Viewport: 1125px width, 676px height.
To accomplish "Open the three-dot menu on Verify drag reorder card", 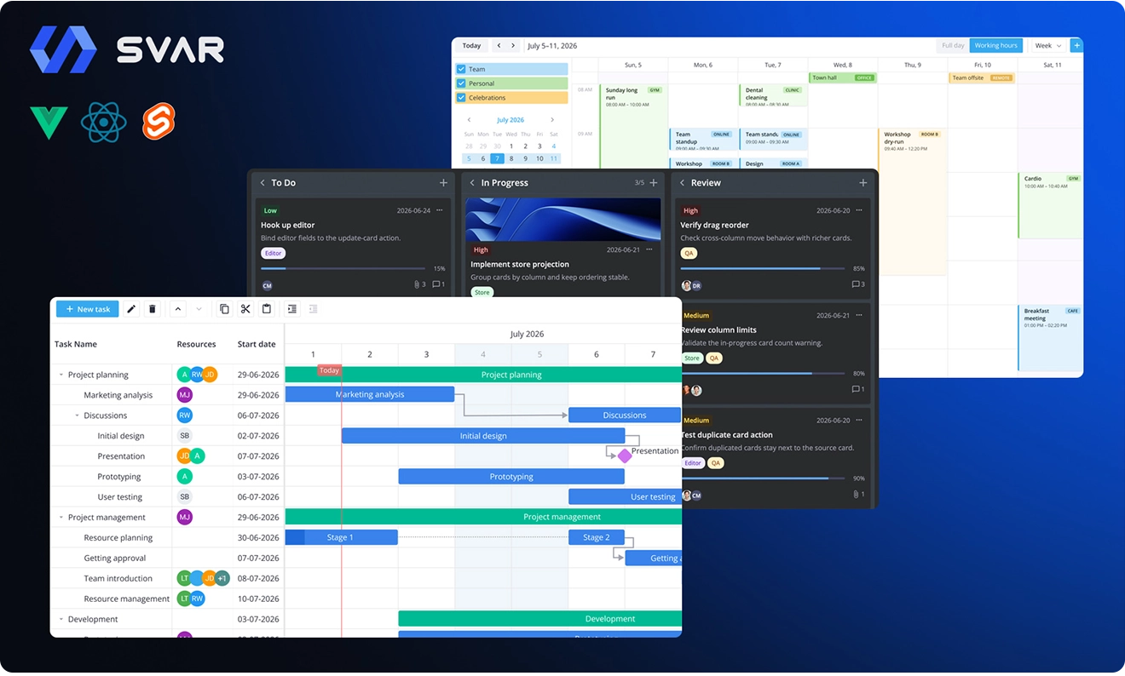I will coord(859,210).
